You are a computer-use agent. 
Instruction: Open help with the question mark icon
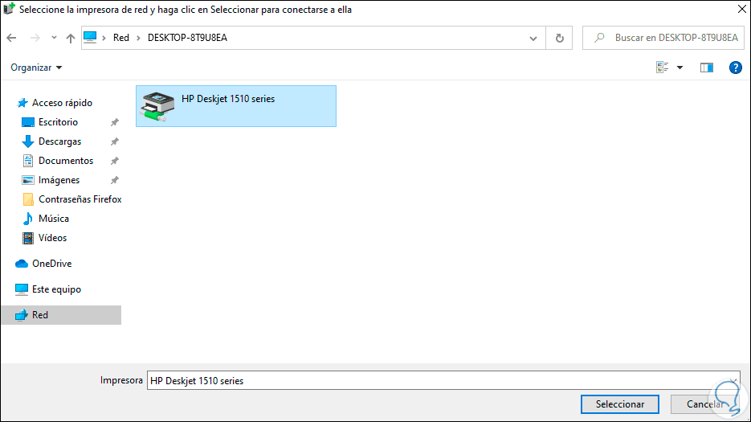[x=735, y=68]
